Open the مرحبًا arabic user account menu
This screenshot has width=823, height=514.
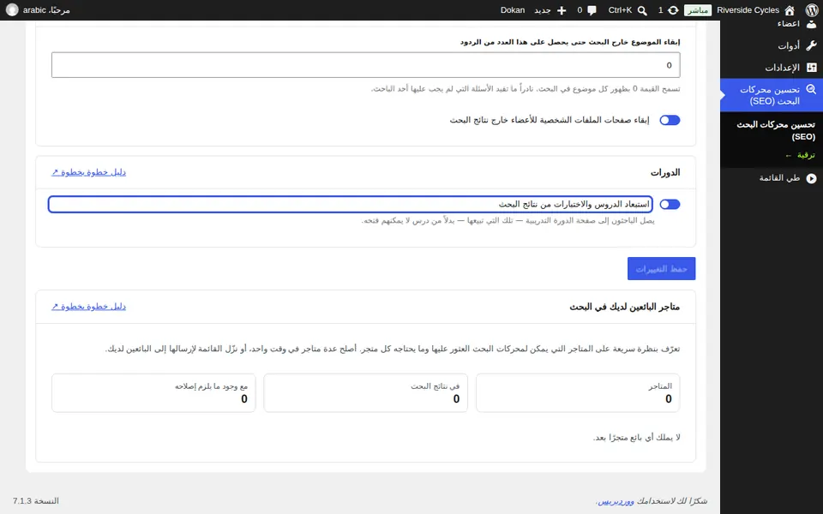tap(46, 10)
